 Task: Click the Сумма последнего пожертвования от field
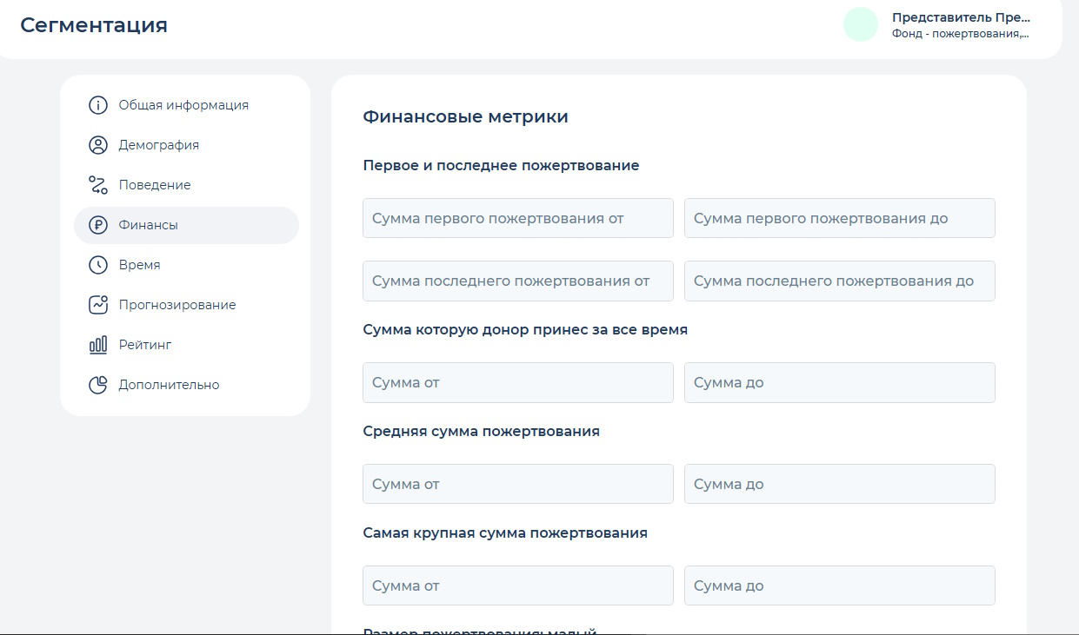click(x=517, y=281)
